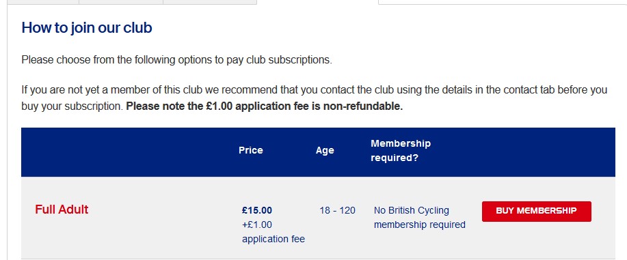
Task: Open the third grey tab above the heading
Action: click(210, 2)
